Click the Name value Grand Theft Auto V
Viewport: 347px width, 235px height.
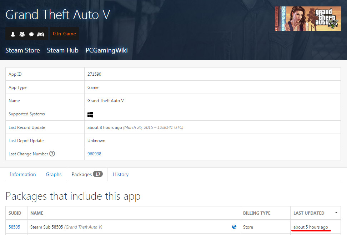pos(106,101)
